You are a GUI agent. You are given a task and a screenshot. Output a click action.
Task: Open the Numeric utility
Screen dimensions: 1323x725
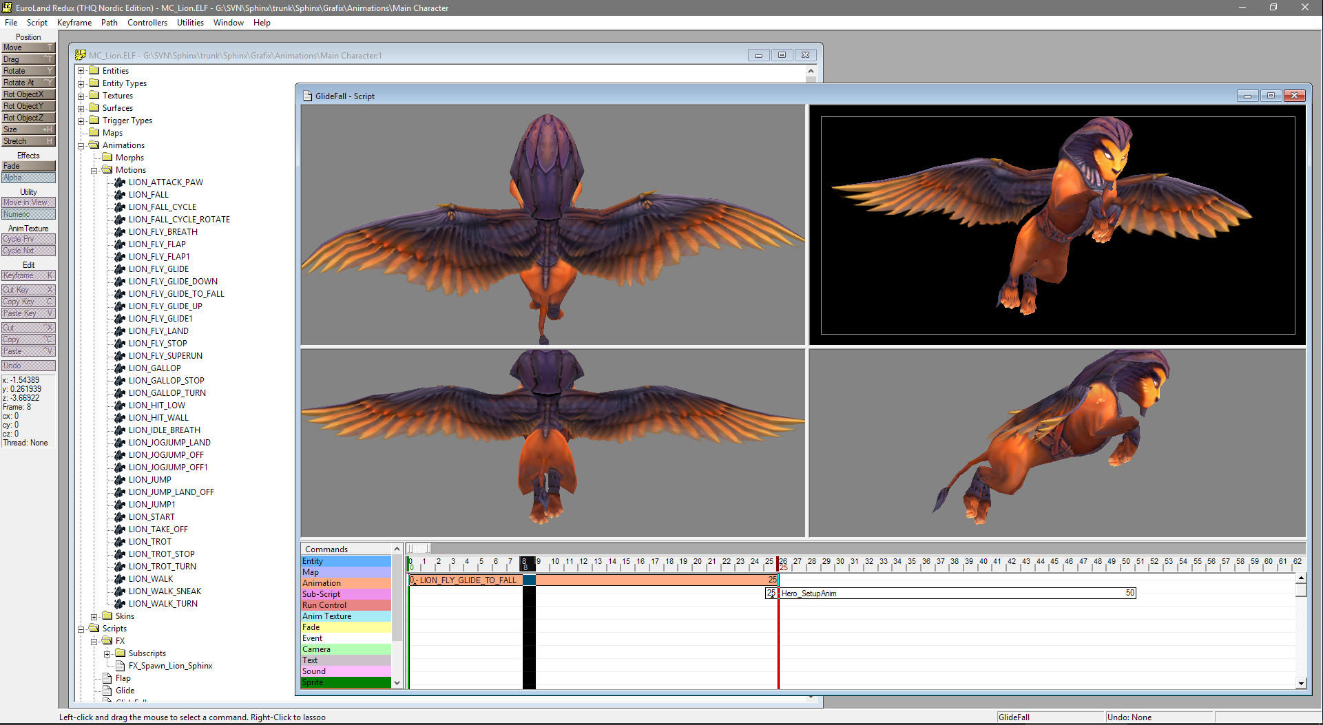coord(28,214)
